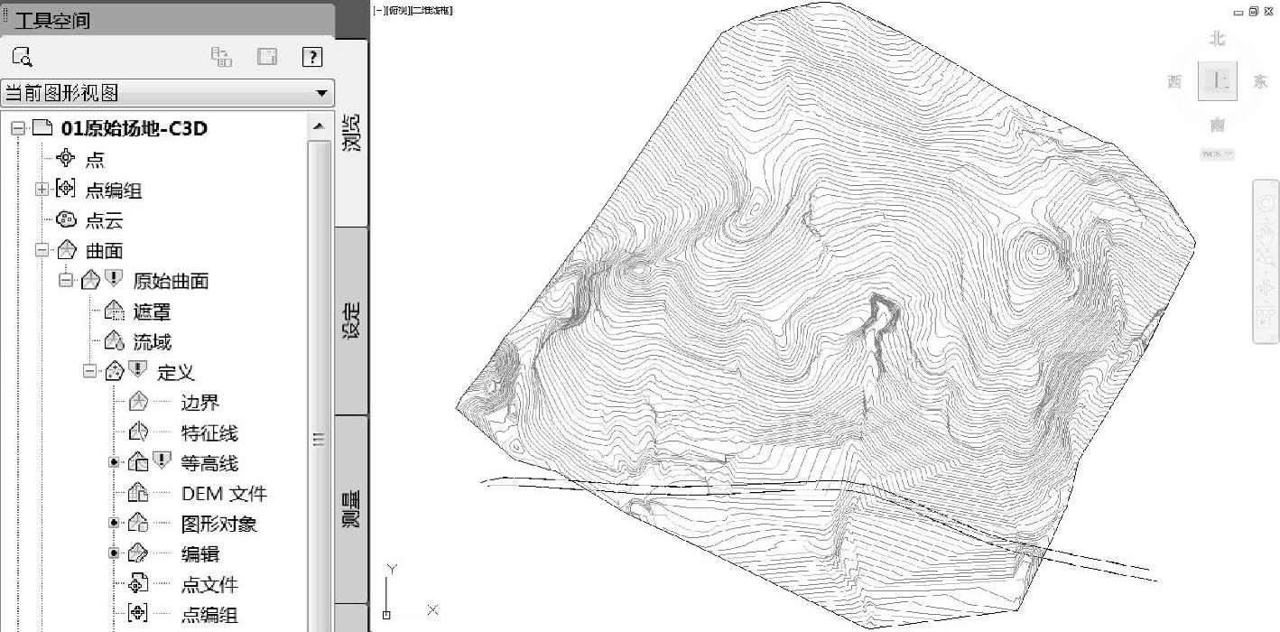Image resolution: width=1280 pixels, height=632 pixels.
Task: Click ViewCube 西 west direction
Action: tap(1174, 82)
